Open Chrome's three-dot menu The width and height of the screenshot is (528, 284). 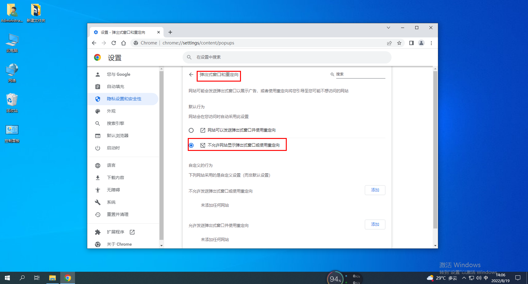[431, 43]
